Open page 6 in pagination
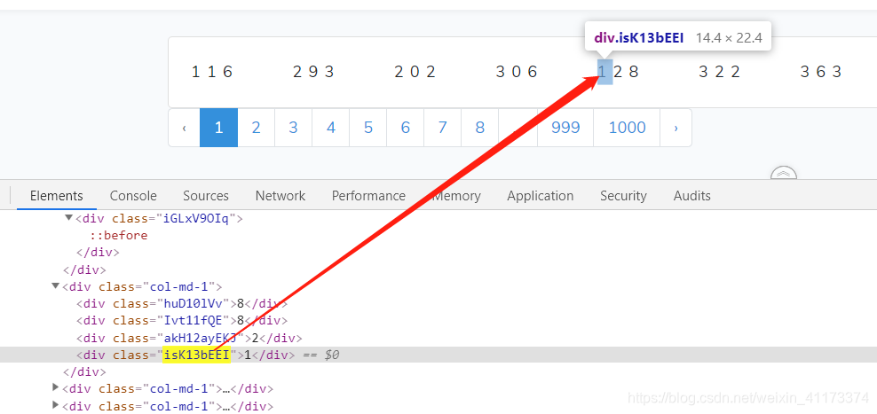The height and width of the screenshot is (414, 877). click(x=405, y=128)
